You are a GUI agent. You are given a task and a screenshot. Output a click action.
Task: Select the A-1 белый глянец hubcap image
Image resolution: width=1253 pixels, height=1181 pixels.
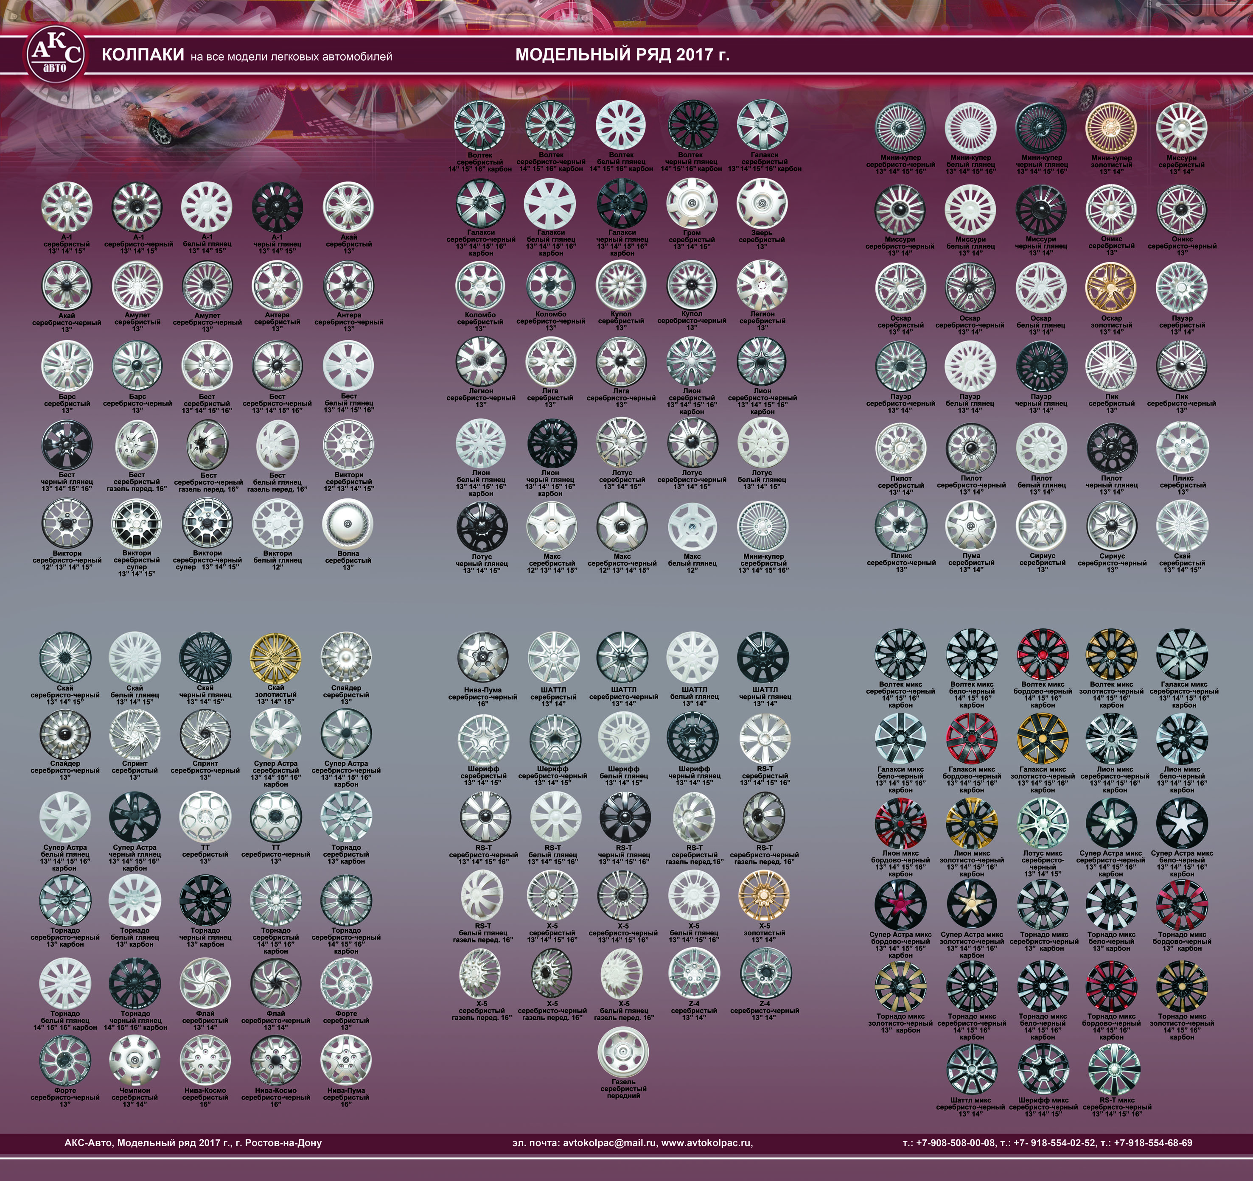[x=207, y=207]
